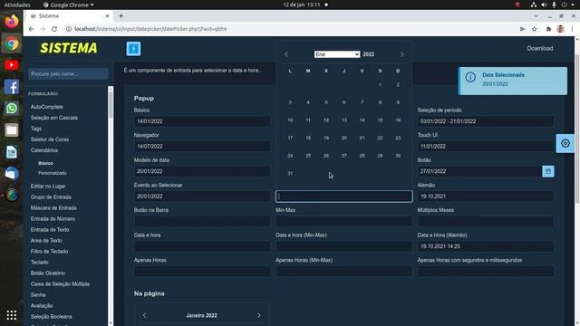The height and width of the screenshot is (326, 580).
Task: Go to previous month in the inline Janeiro 2022 calendar
Action: pyautogui.click(x=145, y=315)
